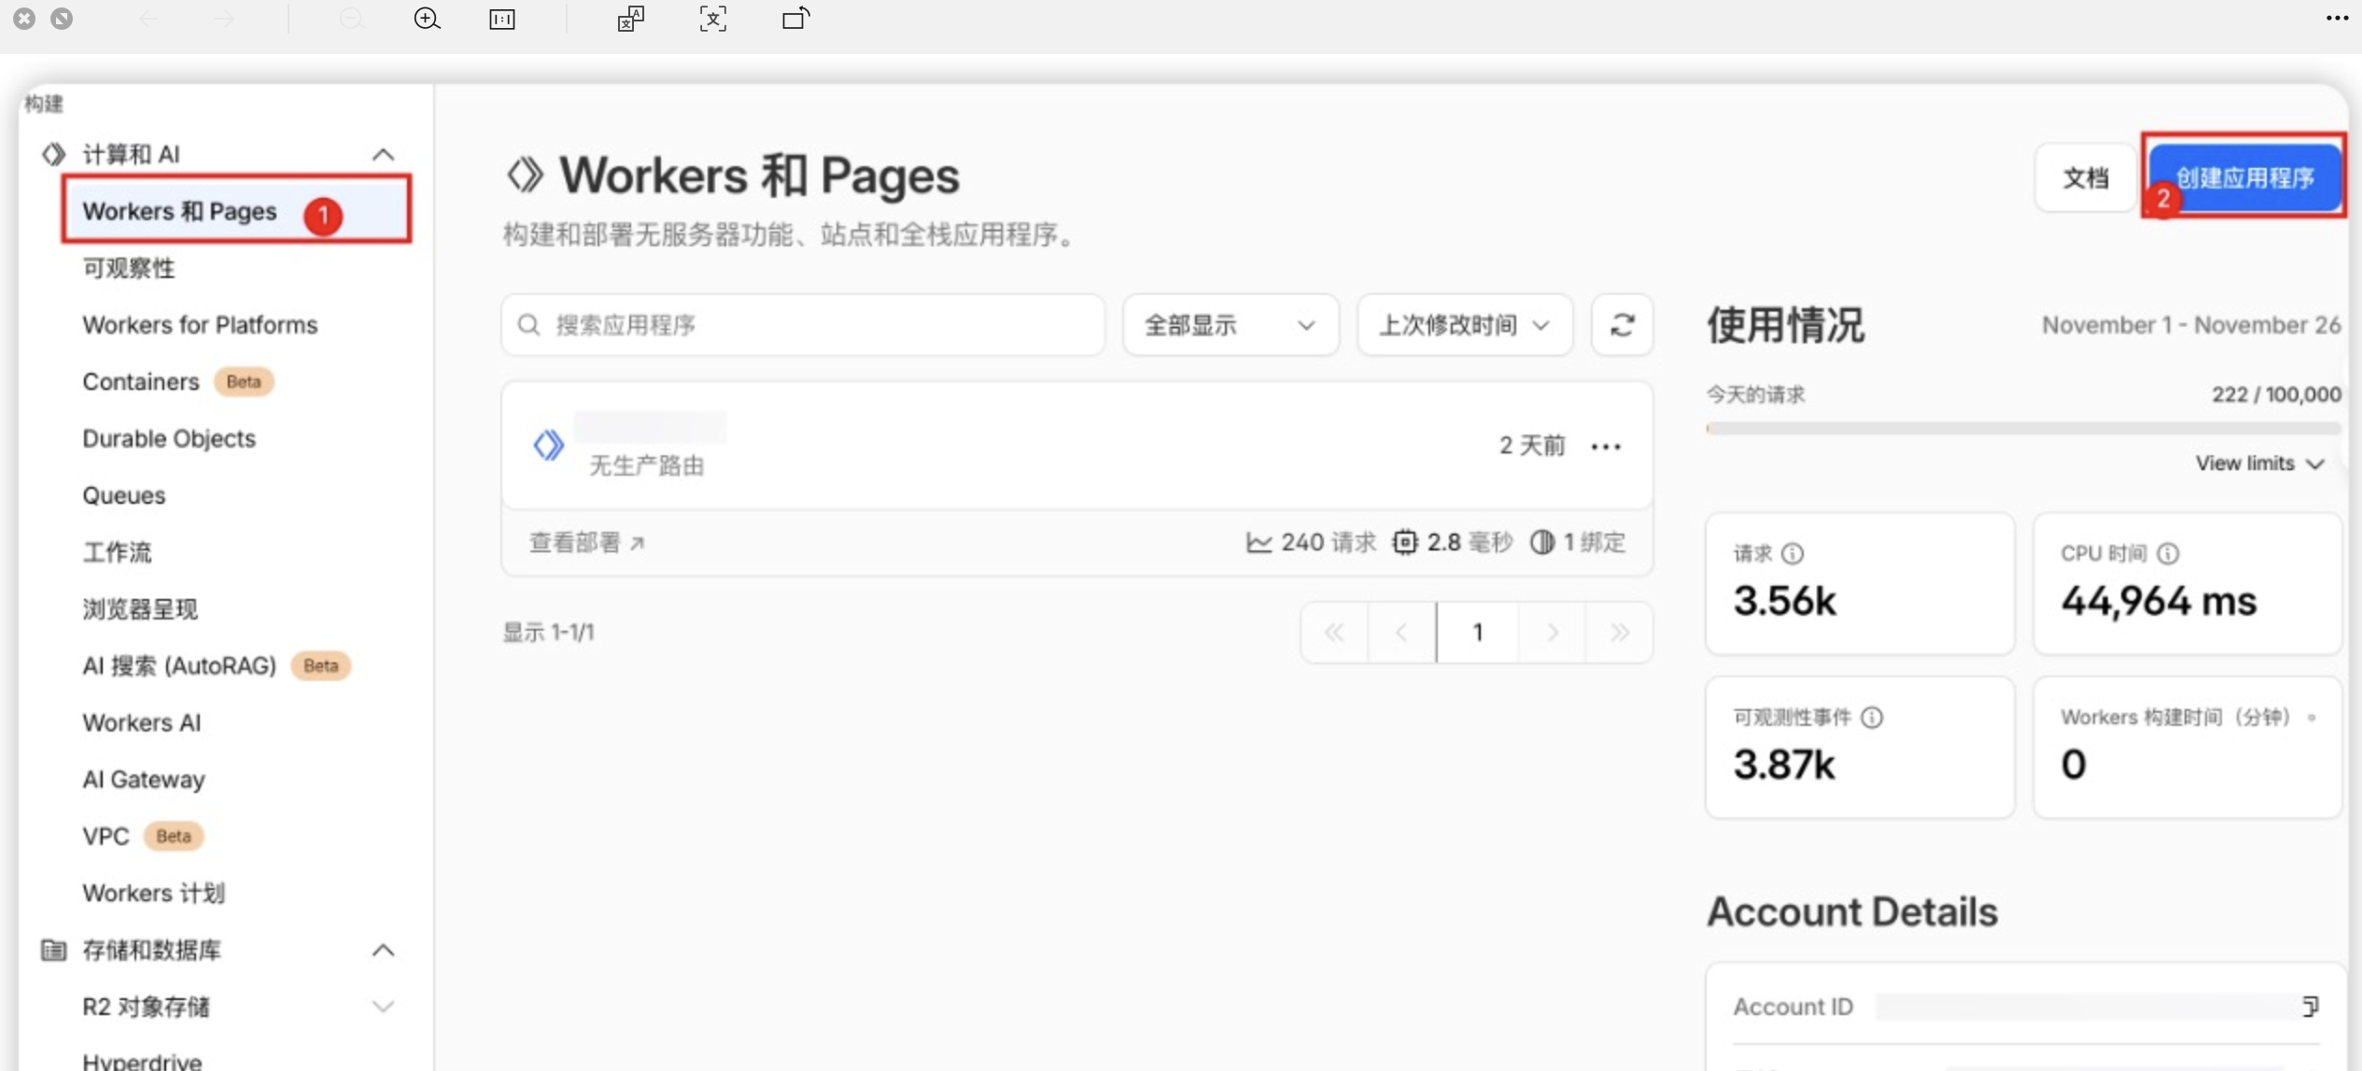Screen dimensions: 2362x1071
Task: Click the 1 绑定 bindings metric
Action: 1578,542
